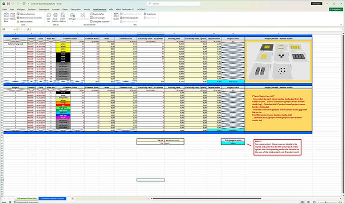Click the zoom out minus button

pyautogui.click(x=317, y=202)
